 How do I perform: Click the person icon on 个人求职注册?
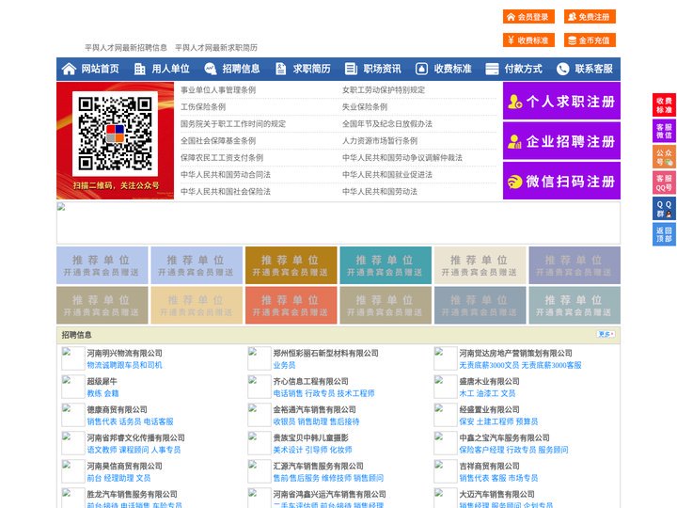514,102
